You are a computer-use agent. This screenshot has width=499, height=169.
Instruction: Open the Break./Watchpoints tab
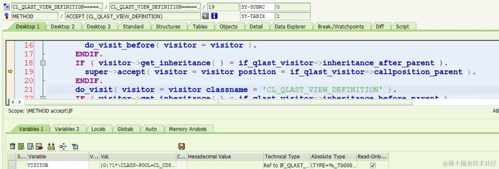point(341,26)
